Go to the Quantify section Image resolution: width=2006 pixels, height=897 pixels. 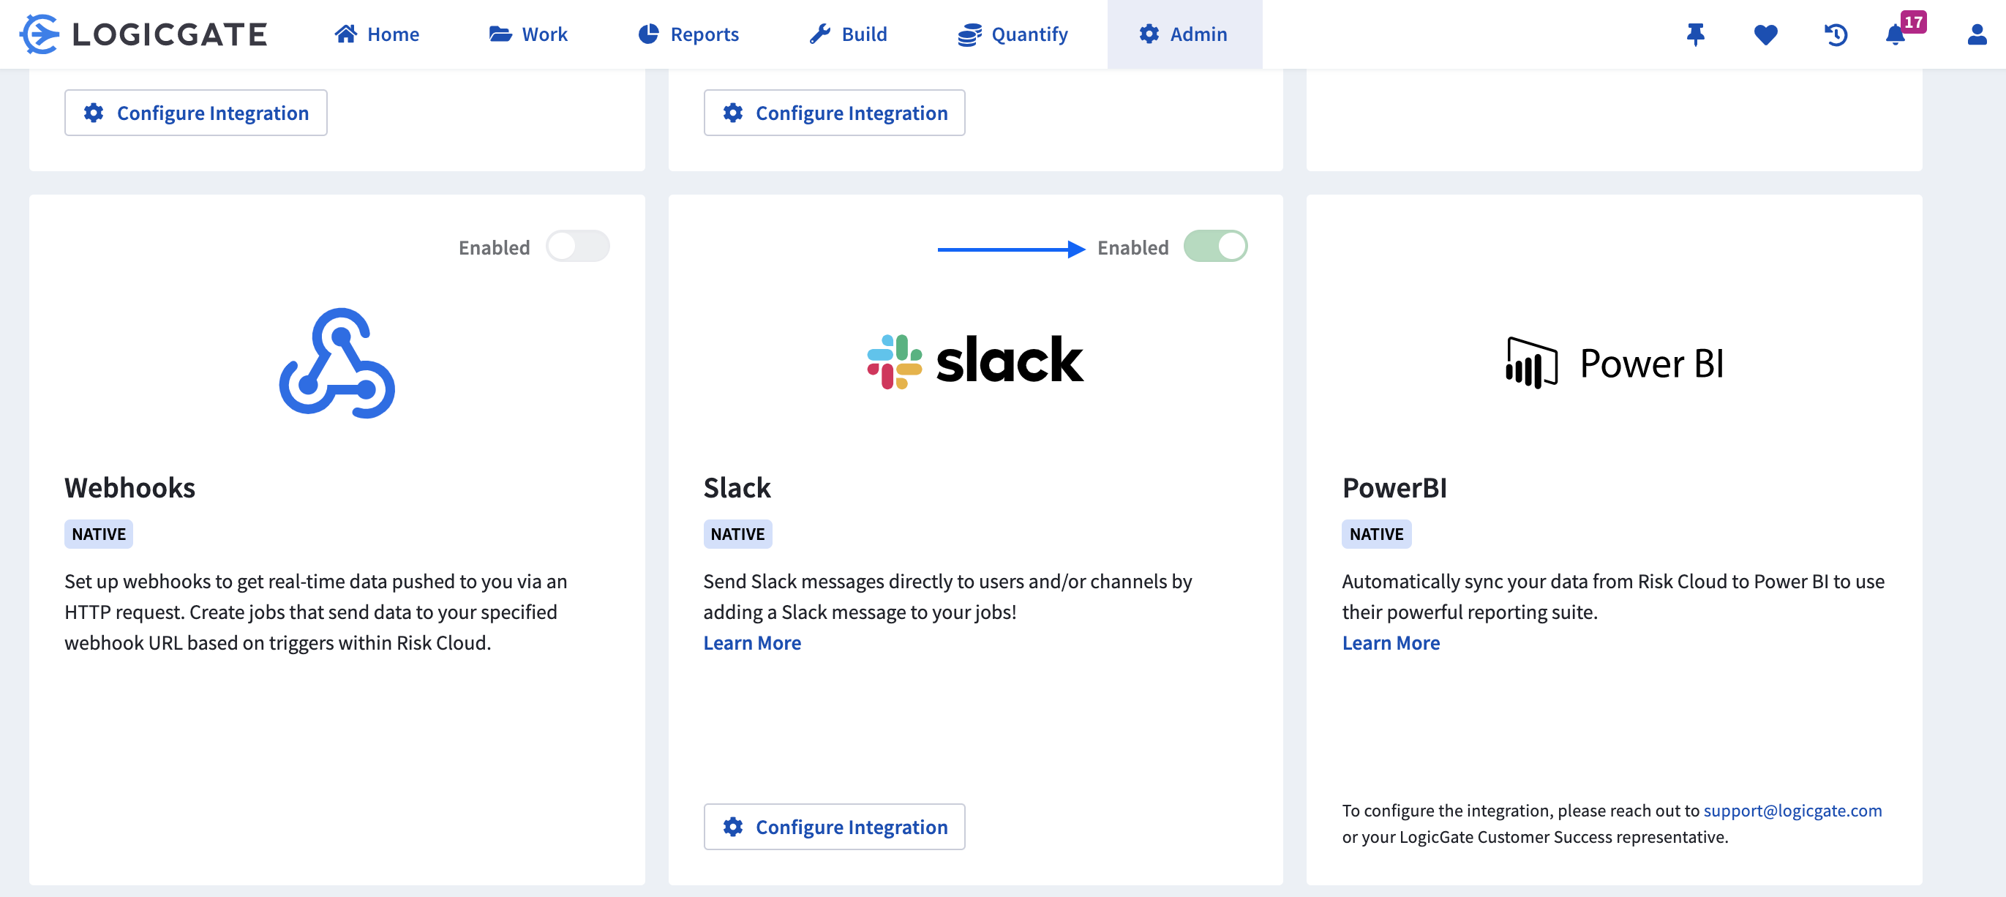pyautogui.click(x=1013, y=34)
